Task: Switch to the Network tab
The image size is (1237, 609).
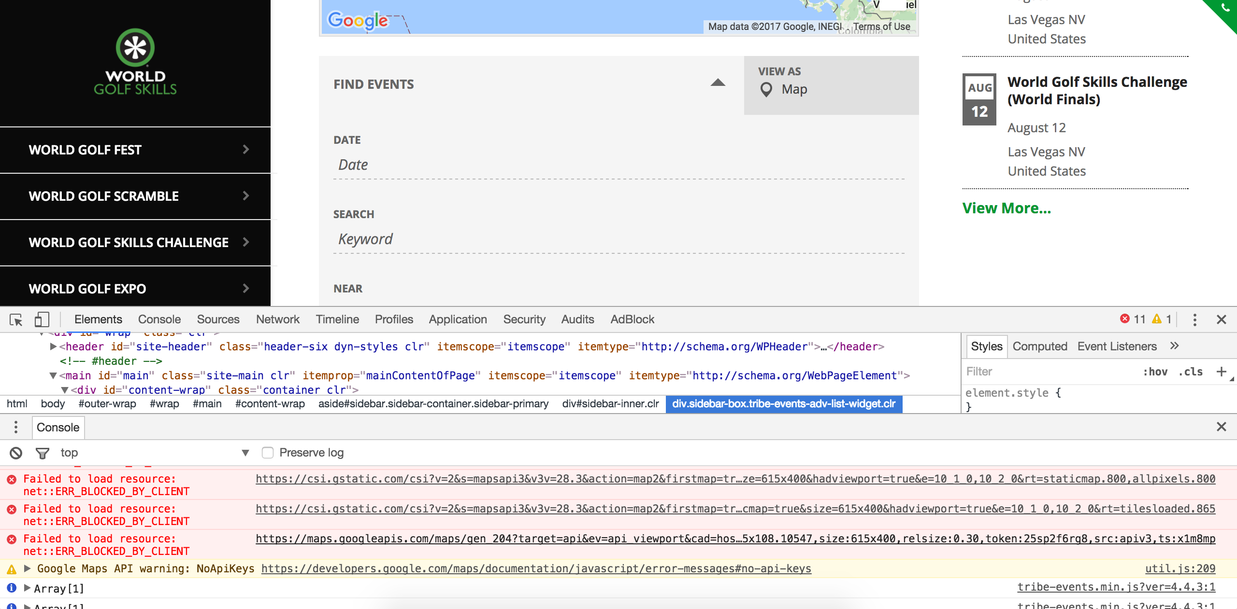Action: (277, 319)
